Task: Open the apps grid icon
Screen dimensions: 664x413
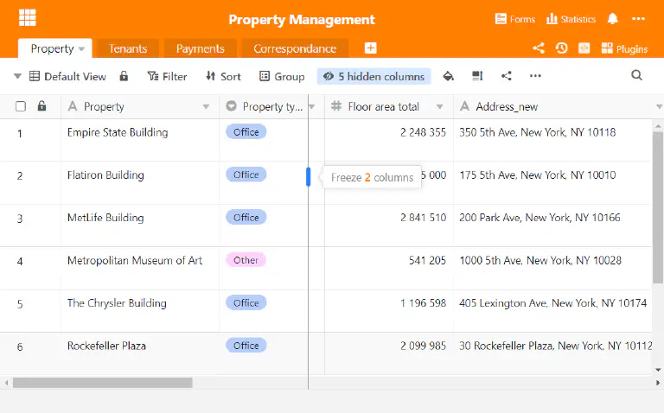Action: tap(28, 18)
